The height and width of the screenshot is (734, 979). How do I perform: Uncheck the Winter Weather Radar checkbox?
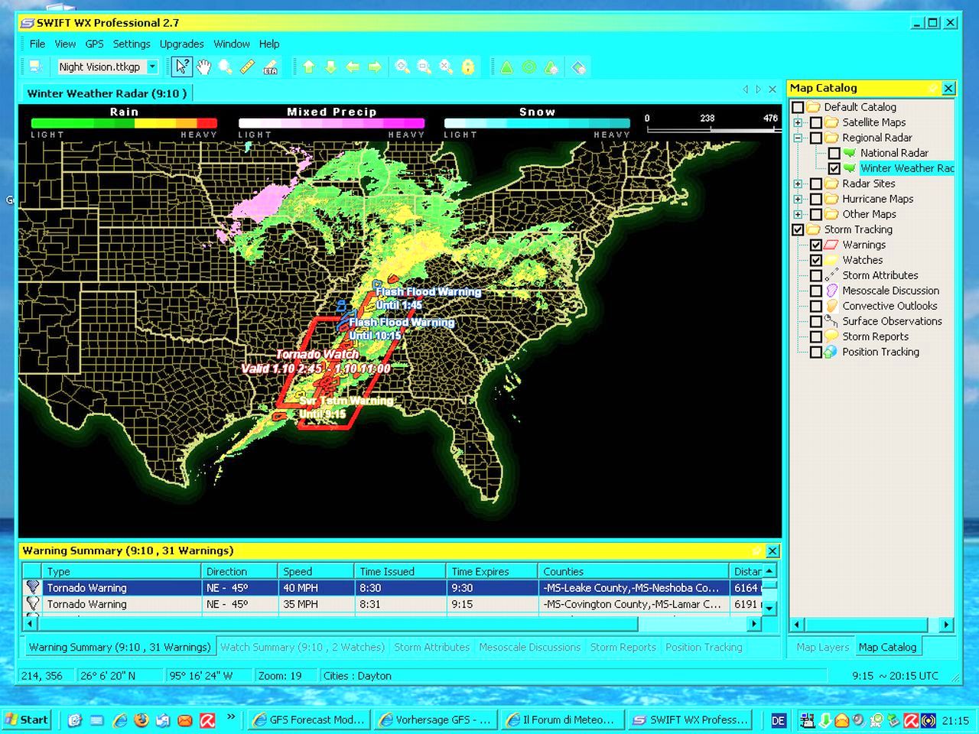coord(834,168)
